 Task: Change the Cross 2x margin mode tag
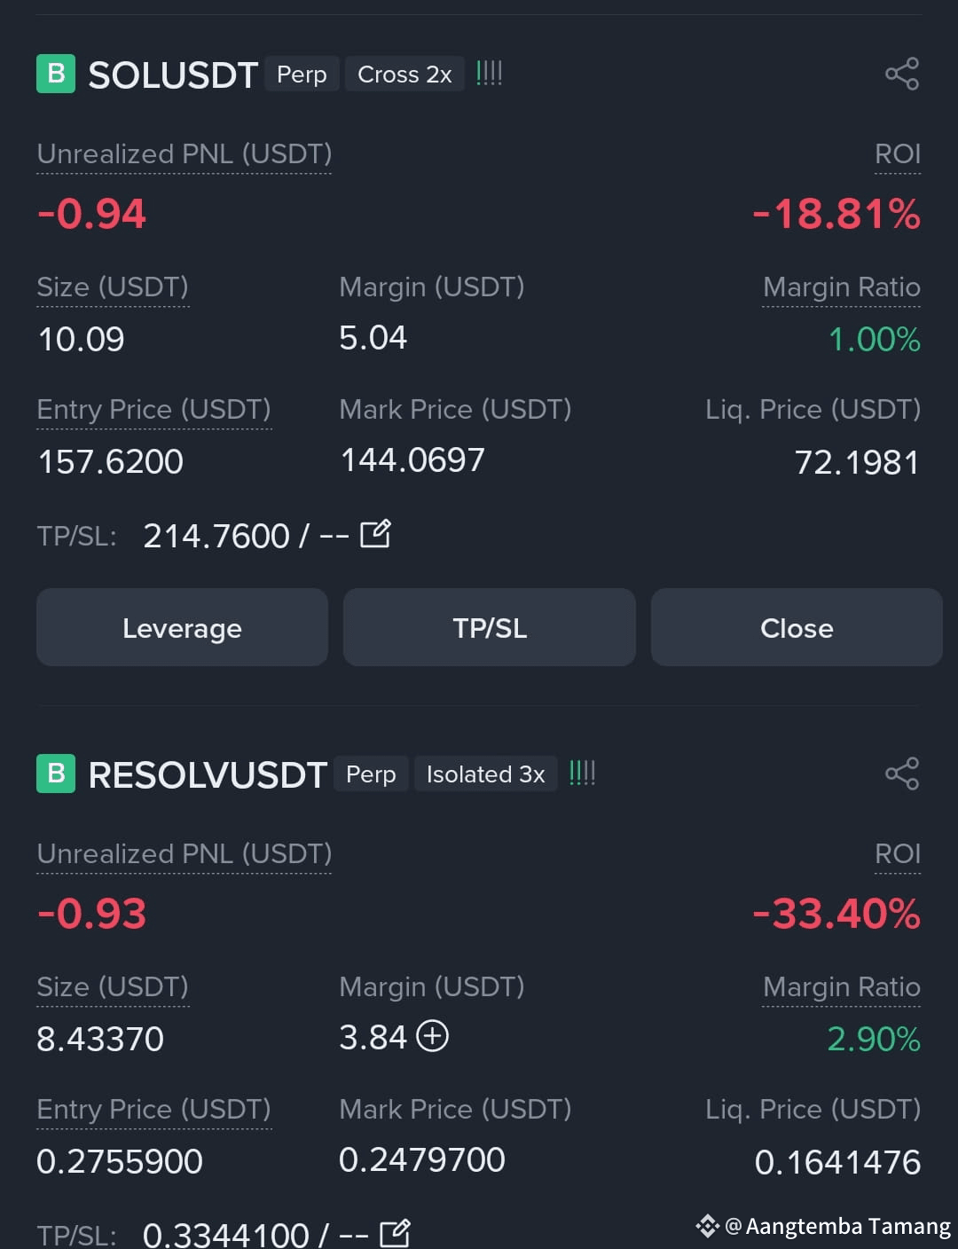point(404,75)
